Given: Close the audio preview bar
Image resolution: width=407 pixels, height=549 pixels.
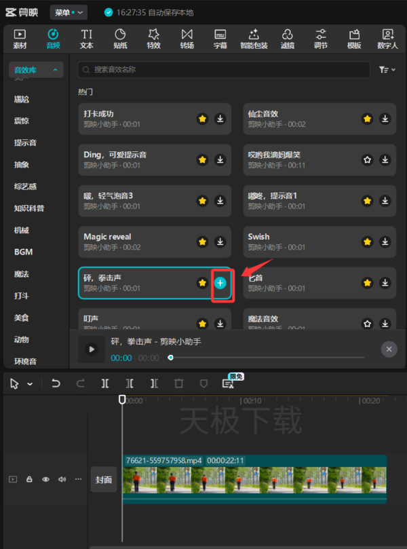Looking at the screenshot, I should point(389,349).
